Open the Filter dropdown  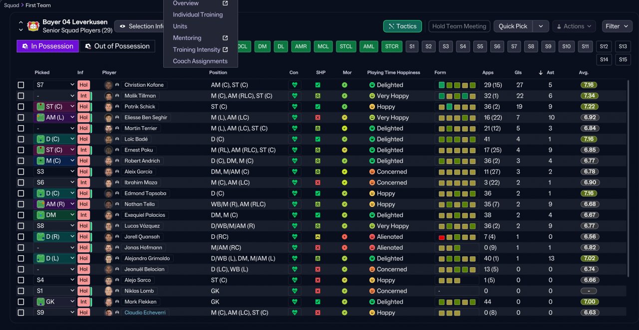pyautogui.click(x=618, y=26)
